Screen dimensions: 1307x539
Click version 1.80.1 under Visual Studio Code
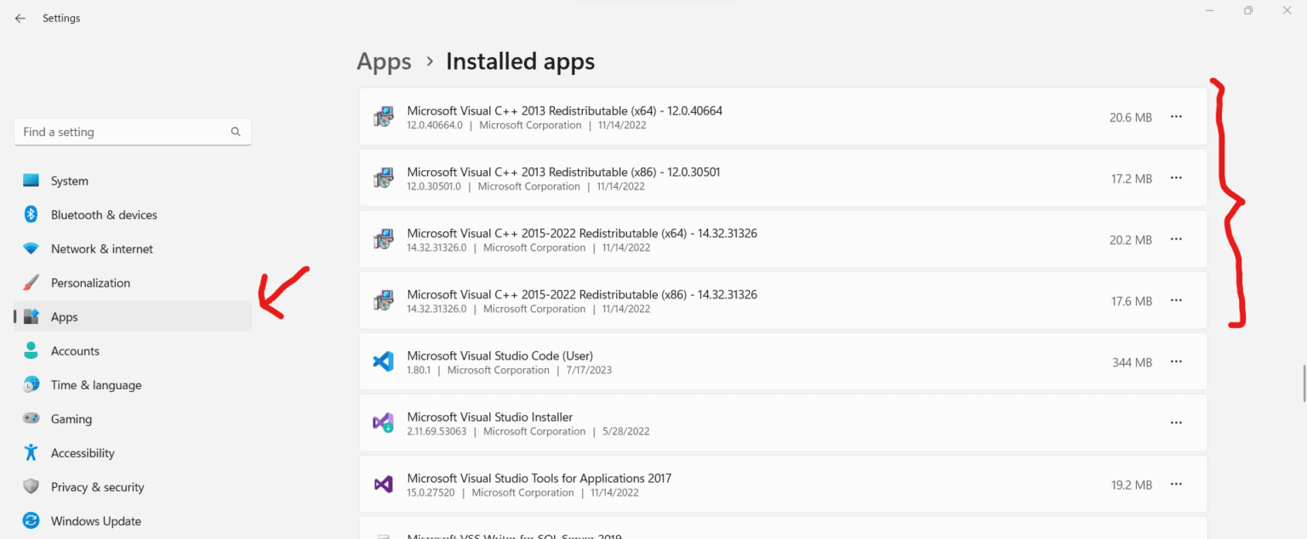click(x=420, y=370)
